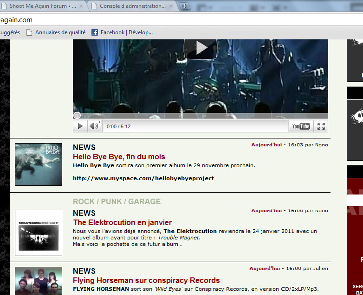Click the NEWS heading above Flying Horseman

[84, 271]
